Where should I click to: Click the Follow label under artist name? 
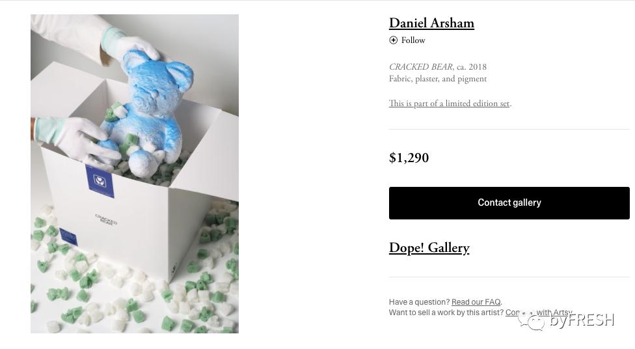(x=413, y=40)
